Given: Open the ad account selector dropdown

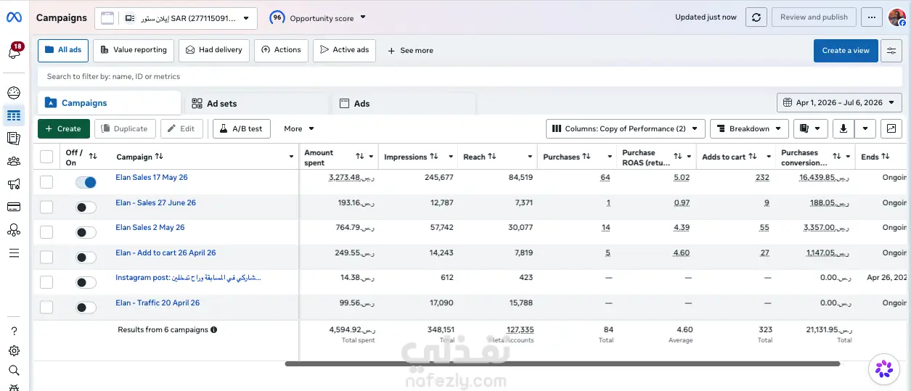Looking at the screenshot, I should (187, 18).
